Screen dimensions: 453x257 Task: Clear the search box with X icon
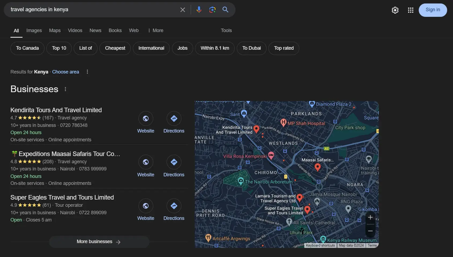coord(182,10)
